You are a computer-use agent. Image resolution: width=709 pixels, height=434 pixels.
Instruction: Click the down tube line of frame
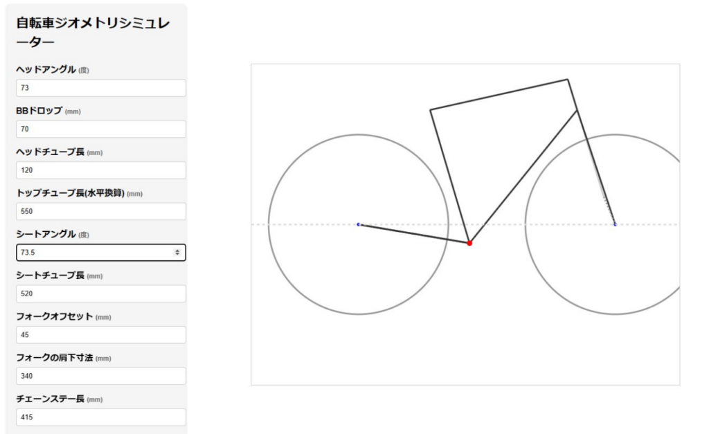(523, 177)
